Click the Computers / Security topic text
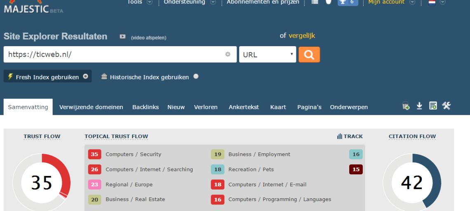Viewport: 470px width, 211px height. click(134, 155)
